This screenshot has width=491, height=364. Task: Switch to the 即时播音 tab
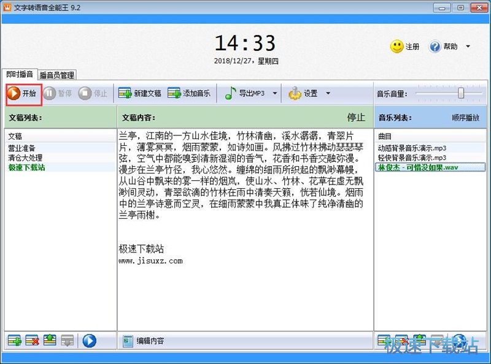coord(20,74)
